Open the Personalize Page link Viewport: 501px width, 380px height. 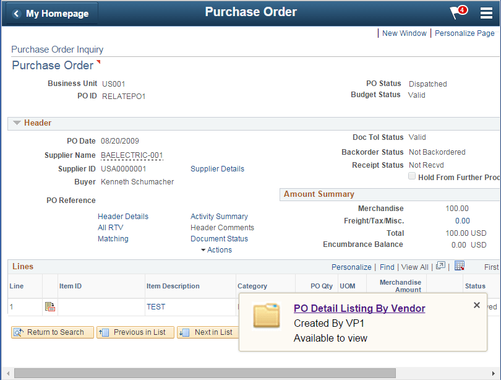(x=465, y=33)
